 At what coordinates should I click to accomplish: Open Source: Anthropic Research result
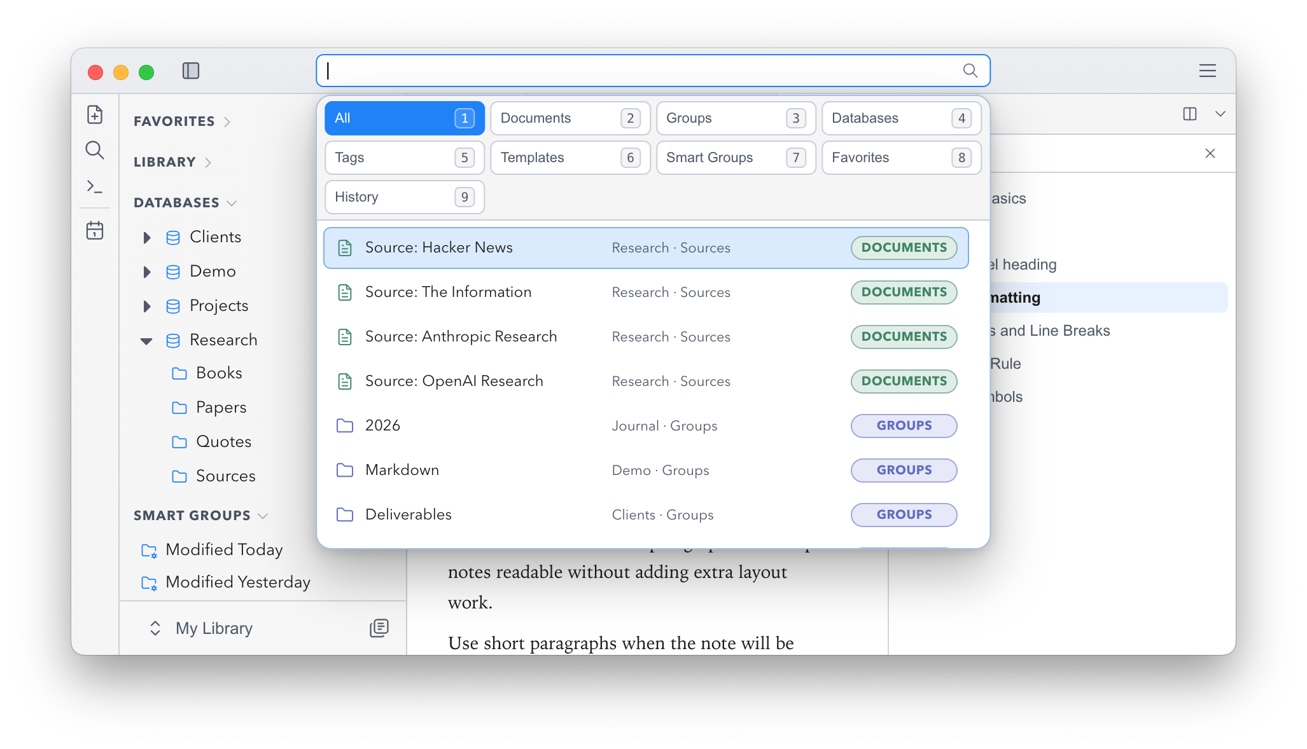[x=646, y=337]
